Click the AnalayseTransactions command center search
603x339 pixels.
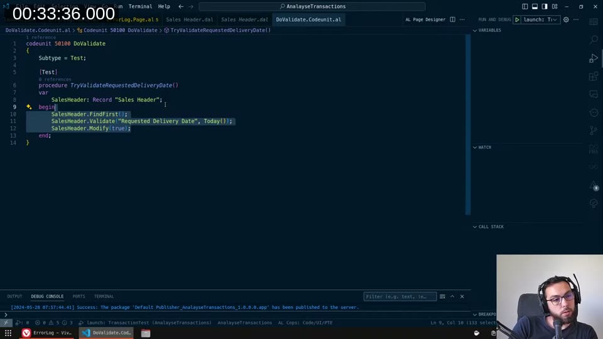click(312, 6)
